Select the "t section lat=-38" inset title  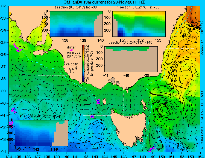(76, 7)
